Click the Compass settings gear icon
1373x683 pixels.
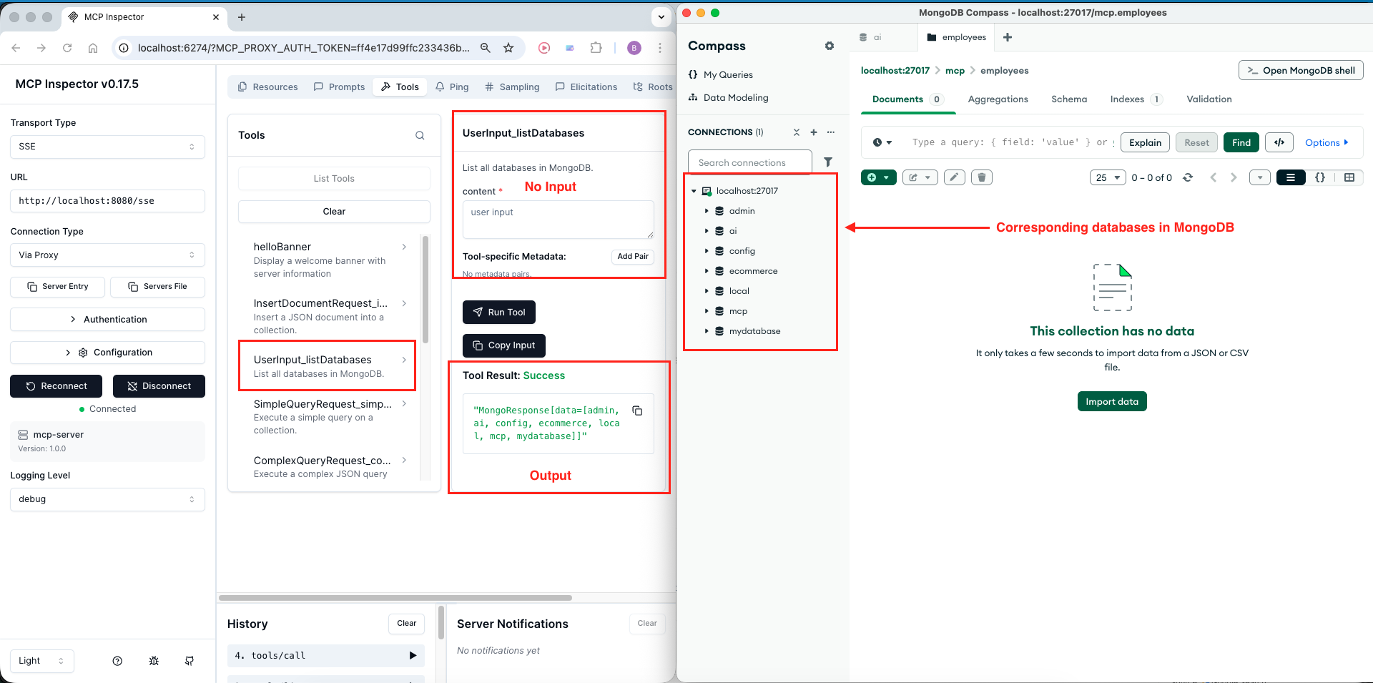(x=829, y=46)
